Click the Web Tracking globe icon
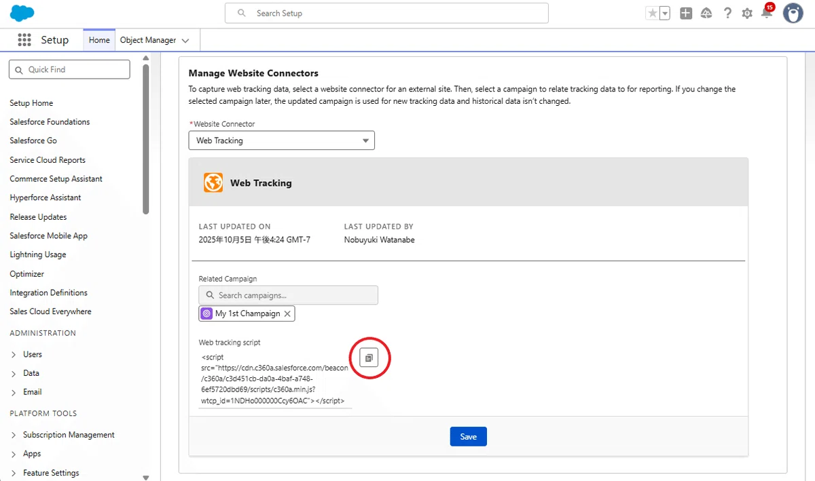 click(213, 182)
